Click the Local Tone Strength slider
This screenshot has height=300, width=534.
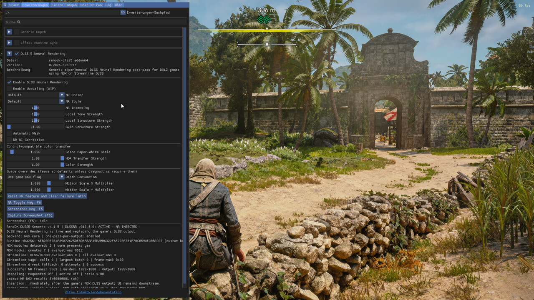(35, 114)
